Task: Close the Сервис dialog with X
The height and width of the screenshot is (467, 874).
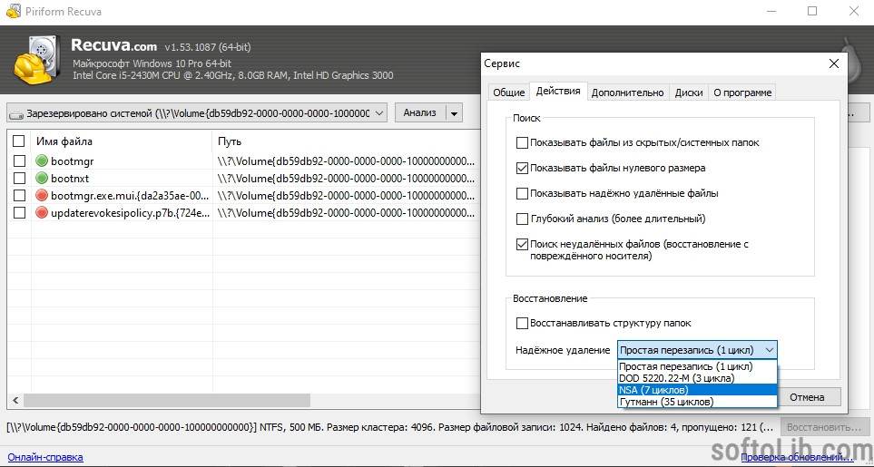Action: point(834,64)
